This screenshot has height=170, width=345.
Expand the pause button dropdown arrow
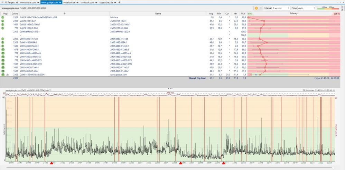click(x=261, y=8)
